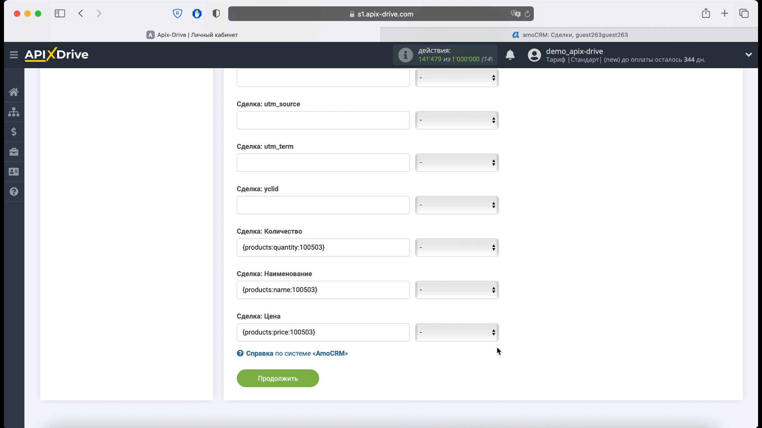This screenshot has width=762, height=428.
Task: Open the help question mark icon in sidebar
Action: 14,192
